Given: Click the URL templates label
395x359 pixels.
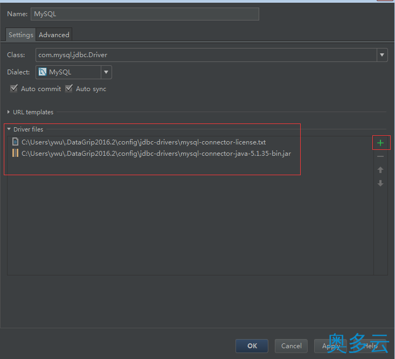Looking at the screenshot, I should [33, 112].
